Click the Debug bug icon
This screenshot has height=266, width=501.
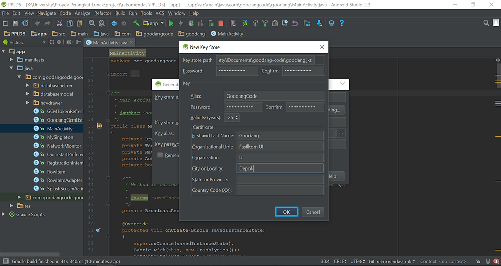pos(191,23)
